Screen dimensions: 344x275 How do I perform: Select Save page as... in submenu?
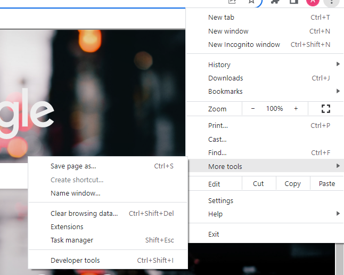(x=108, y=166)
